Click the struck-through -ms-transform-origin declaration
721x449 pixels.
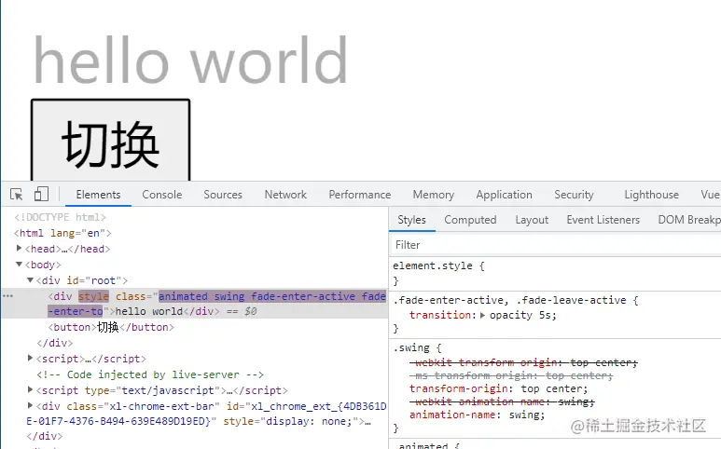click(x=511, y=376)
